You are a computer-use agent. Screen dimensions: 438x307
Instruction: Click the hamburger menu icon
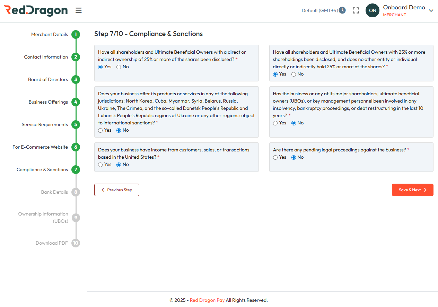[x=79, y=10]
